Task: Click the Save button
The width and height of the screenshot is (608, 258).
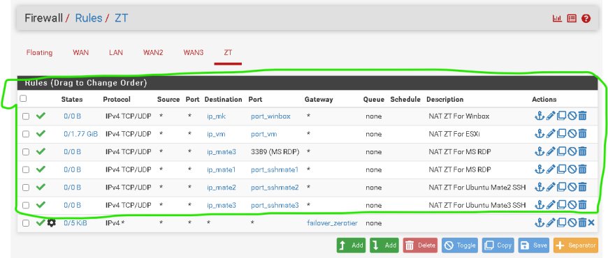Action: 533,245
